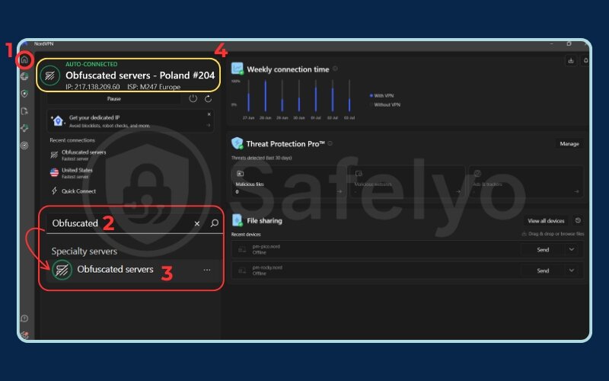Open the globe servers icon in sidebar
Screen dimensions: 609x381
tap(24, 76)
